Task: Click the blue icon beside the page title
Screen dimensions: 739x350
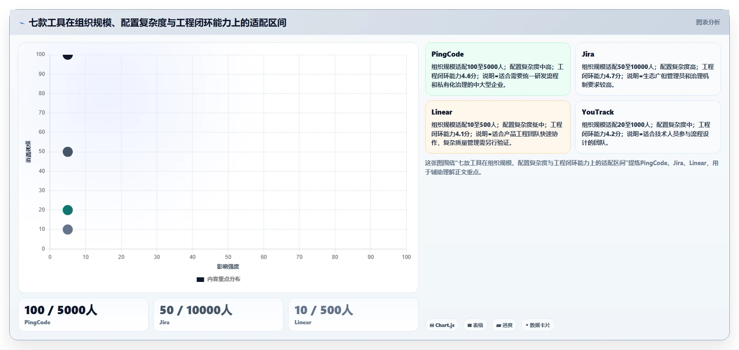Action: pyautogui.click(x=22, y=23)
